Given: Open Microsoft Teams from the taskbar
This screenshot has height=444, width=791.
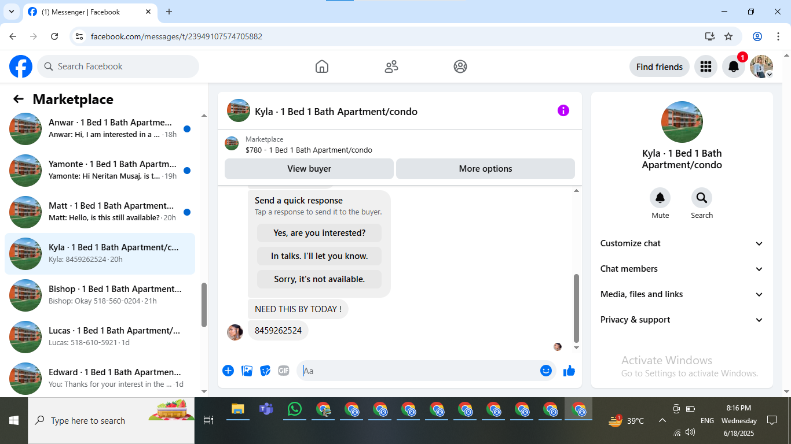Looking at the screenshot, I should [266, 409].
